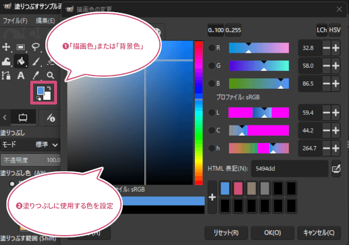Click the キャンセル(C) button

click(319, 233)
